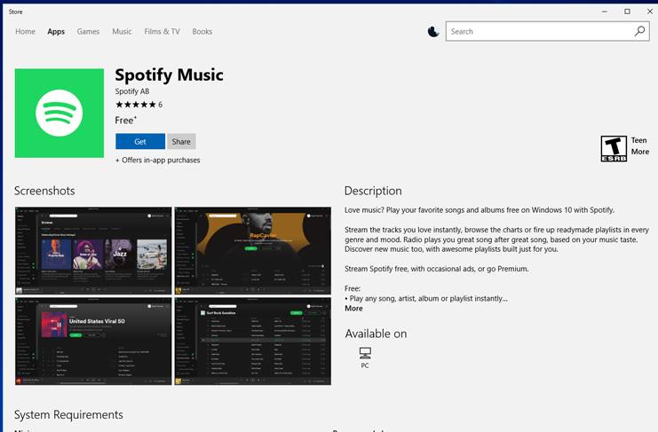Click the 'Offers in-app purchases' text
This screenshot has width=658, height=432.
pos(161,160)
